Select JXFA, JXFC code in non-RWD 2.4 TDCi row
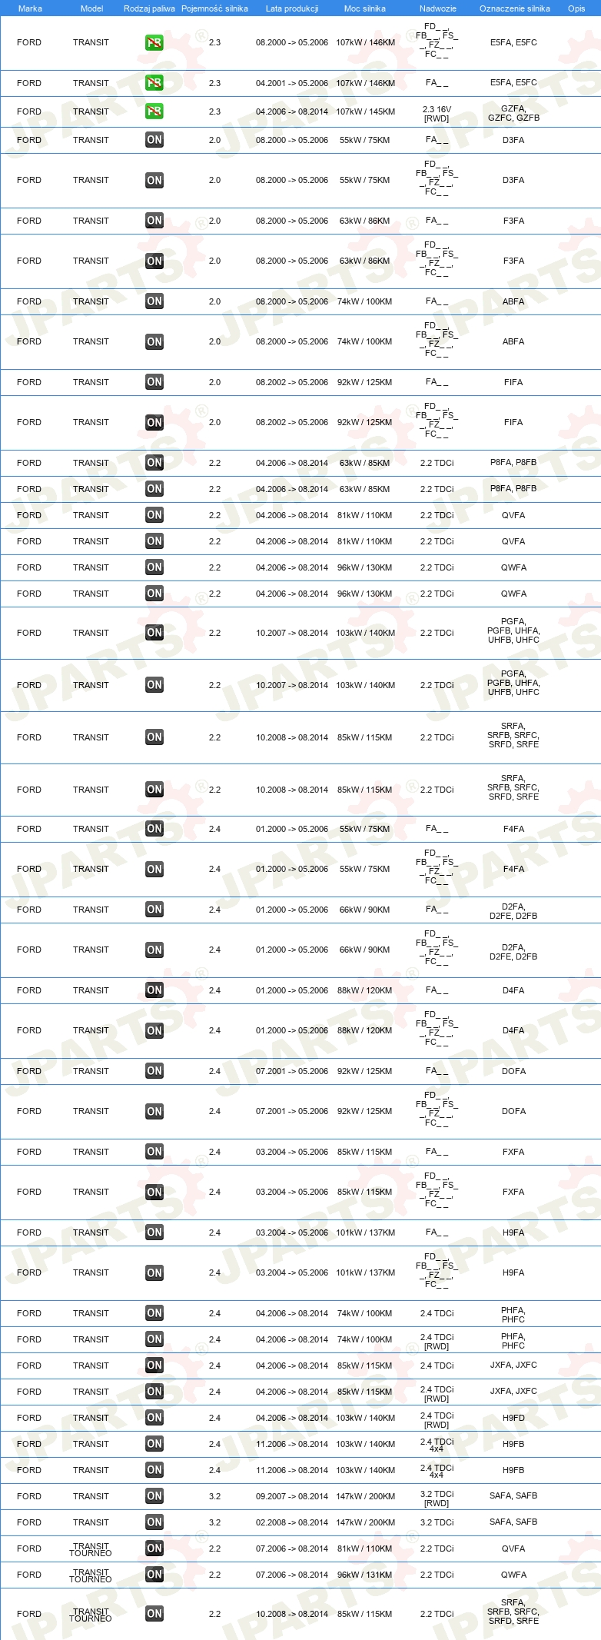The width and height of the screenshot is (601, 1640). pyautogui.click(x=513, y=1365)
